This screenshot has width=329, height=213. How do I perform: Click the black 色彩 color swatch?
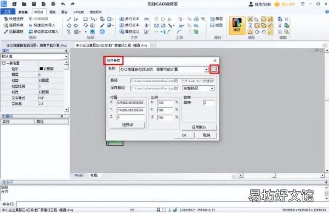[41, 69]
